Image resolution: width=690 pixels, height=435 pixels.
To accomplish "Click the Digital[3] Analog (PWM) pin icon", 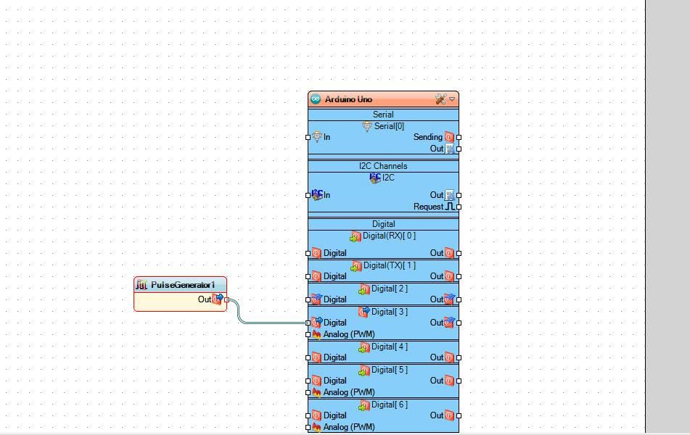I will tap(316, 334).
